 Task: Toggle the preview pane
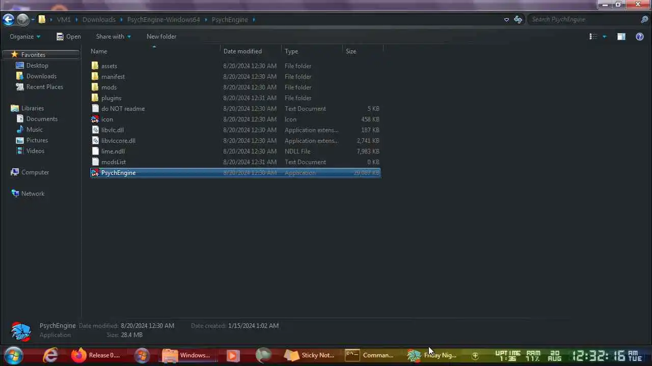[x=621, y=37]
